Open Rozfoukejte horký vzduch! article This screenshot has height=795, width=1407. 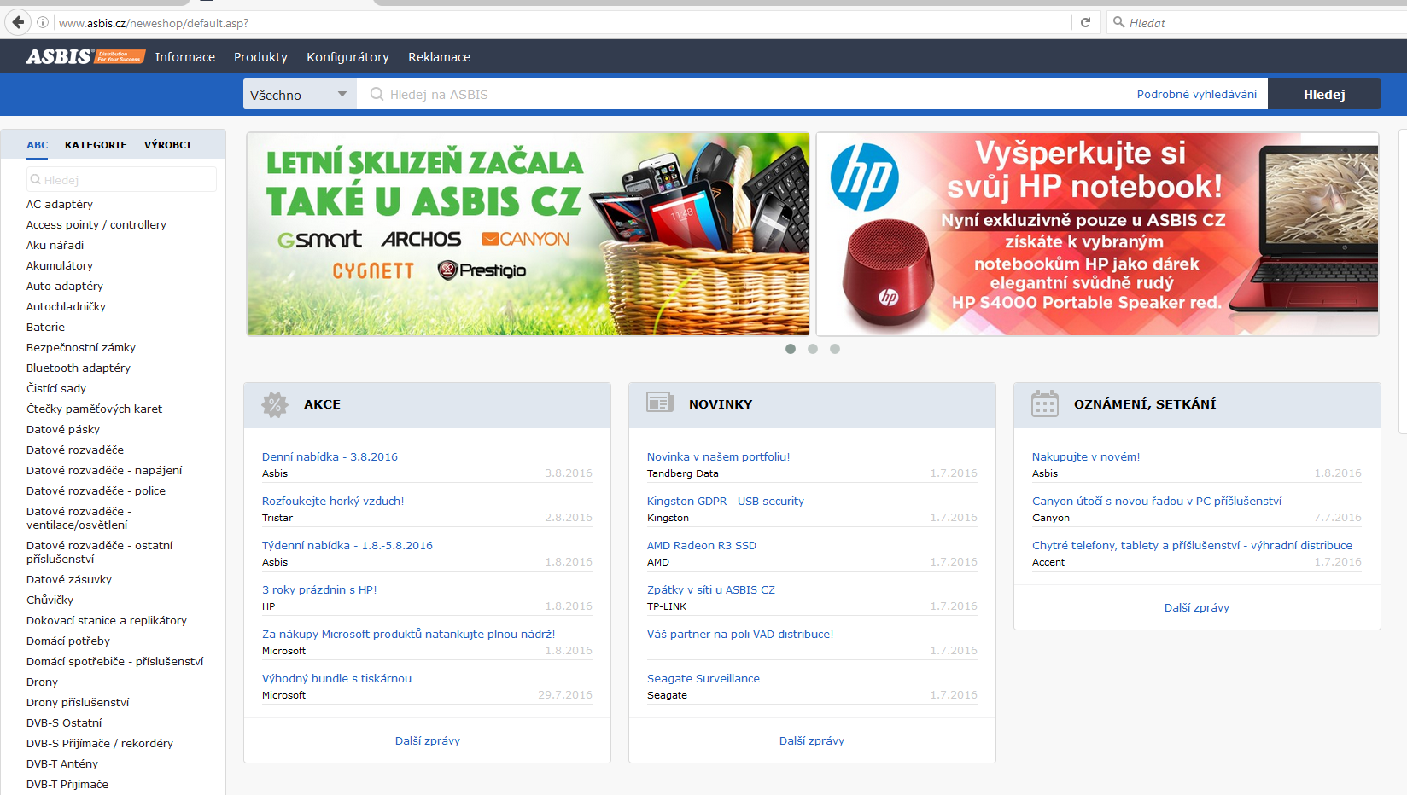(x=333, y=502)
